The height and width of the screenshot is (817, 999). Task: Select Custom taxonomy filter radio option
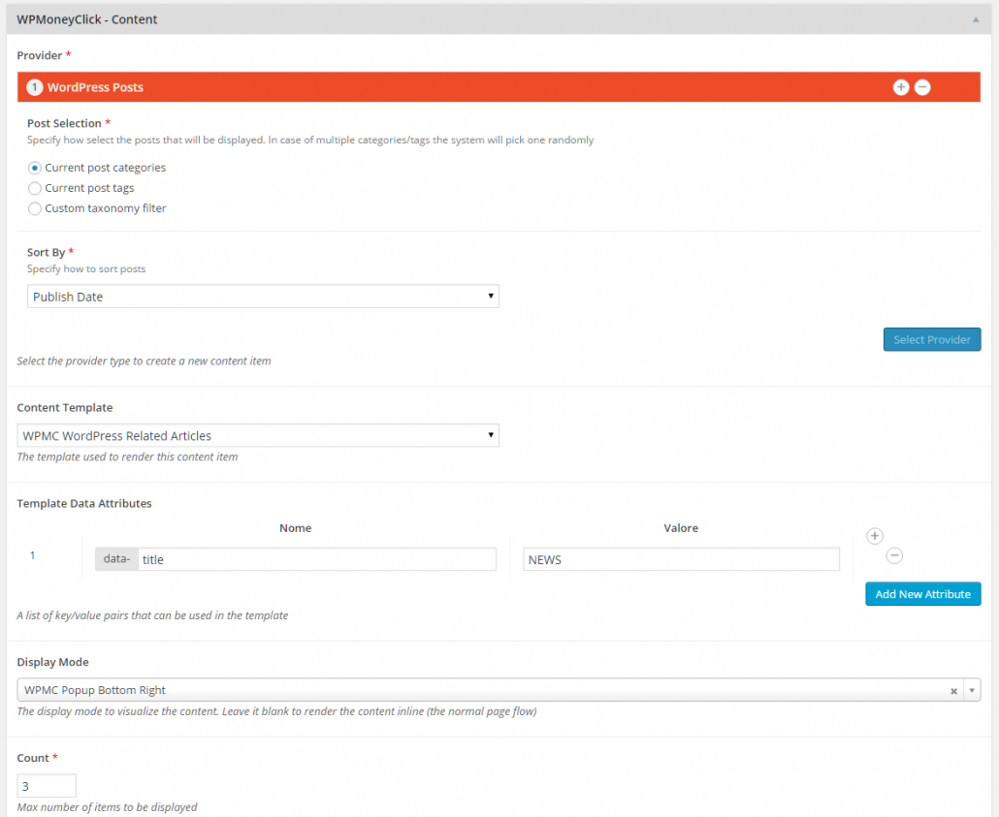pyautogui.click(x=34, y=209)
